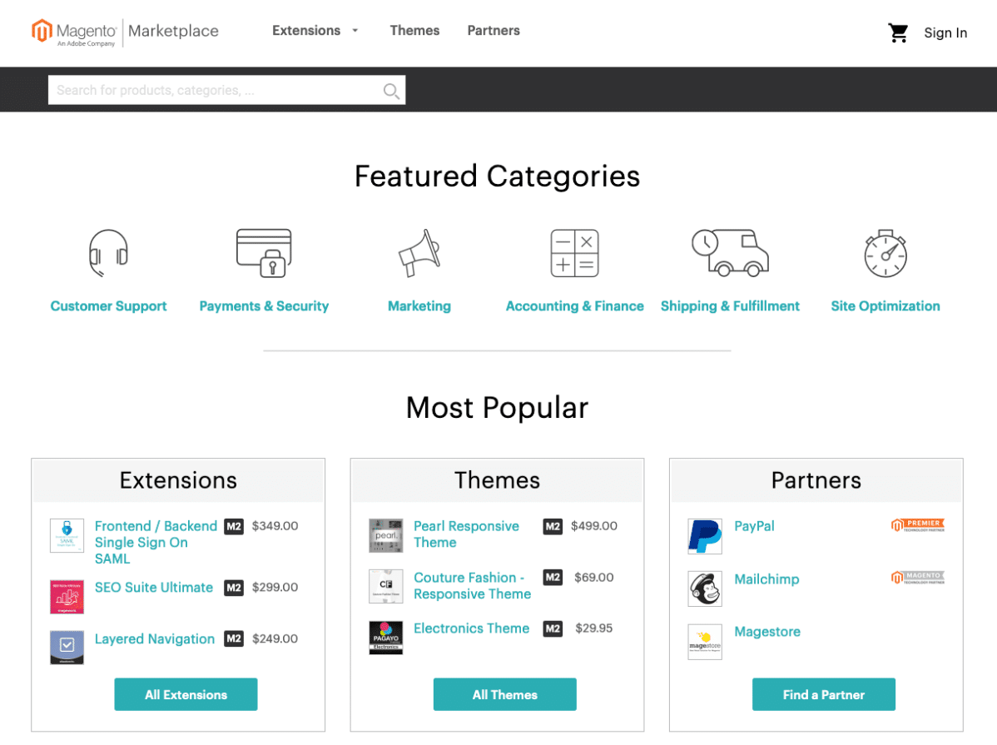997x745 pixels.
Task: Click the M2 badge next to SEO Suite Ultimate
Action: click(234, 588)
